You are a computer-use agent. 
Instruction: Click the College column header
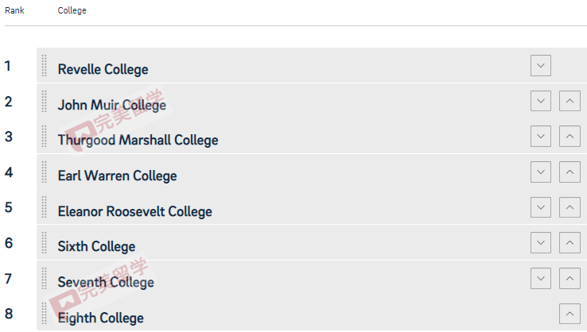pos(72,10)
